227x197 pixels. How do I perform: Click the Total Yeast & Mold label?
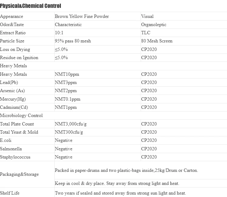coord(19,132)
